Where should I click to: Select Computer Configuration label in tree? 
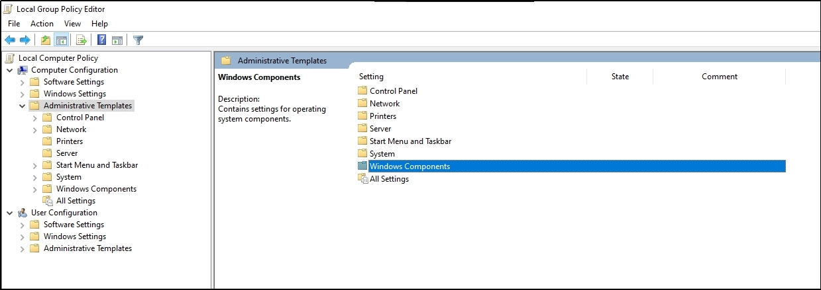[x=74, y=70]
